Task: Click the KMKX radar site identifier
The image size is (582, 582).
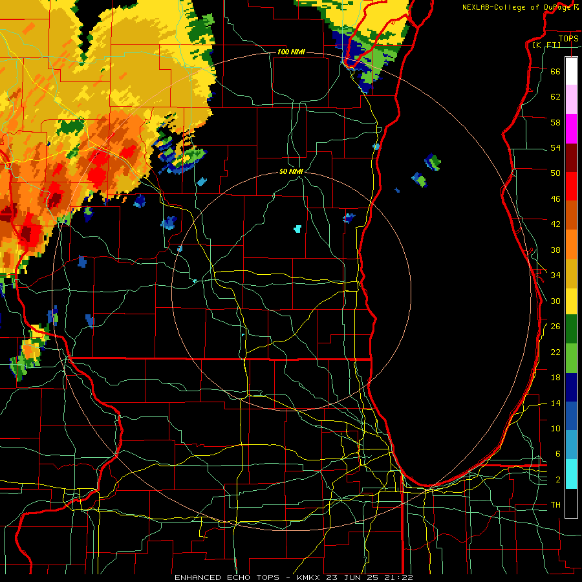Action: coord(309,577)
